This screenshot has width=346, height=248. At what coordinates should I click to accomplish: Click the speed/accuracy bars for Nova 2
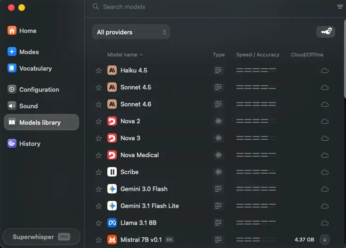[256, 121]
